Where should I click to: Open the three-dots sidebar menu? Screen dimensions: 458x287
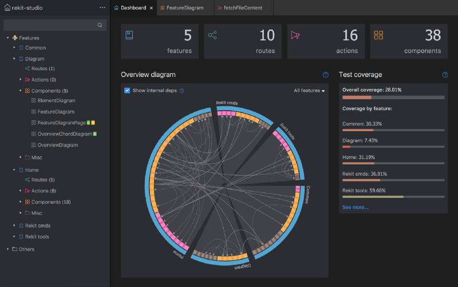(102, 7)
